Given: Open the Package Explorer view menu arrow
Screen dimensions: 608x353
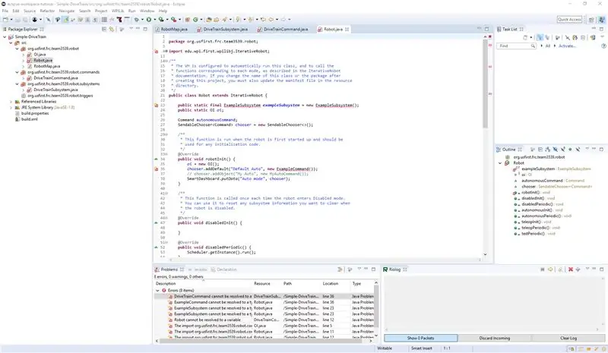Looking at the screenshot, I should 131,29.
